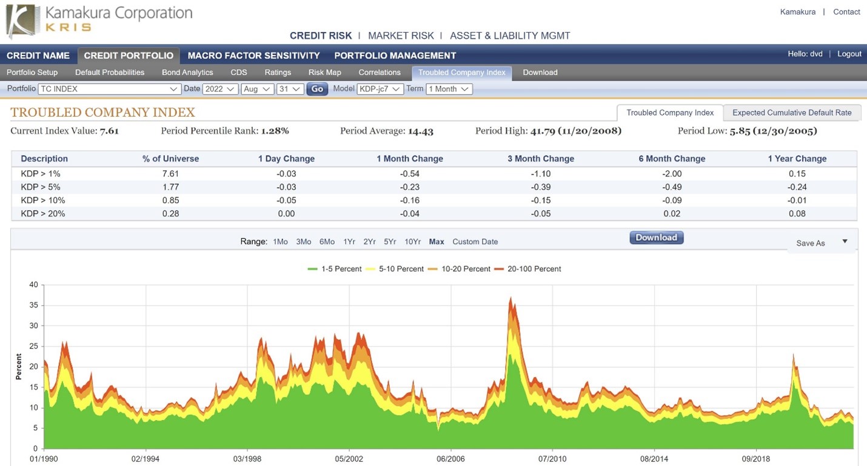This screenshot has height=466, width=867.
Task: Click the Logout link
Action: coord(849,54)
